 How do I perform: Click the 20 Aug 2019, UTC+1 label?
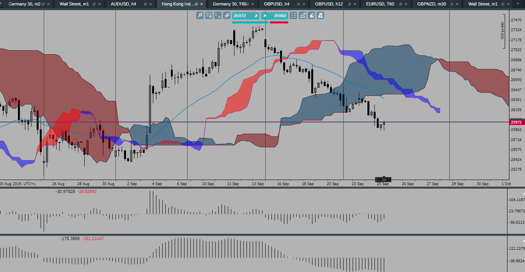click(x=18, y=184)
